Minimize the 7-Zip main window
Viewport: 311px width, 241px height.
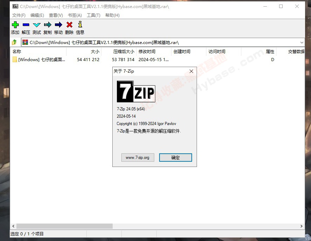click(x=265, y=6)
